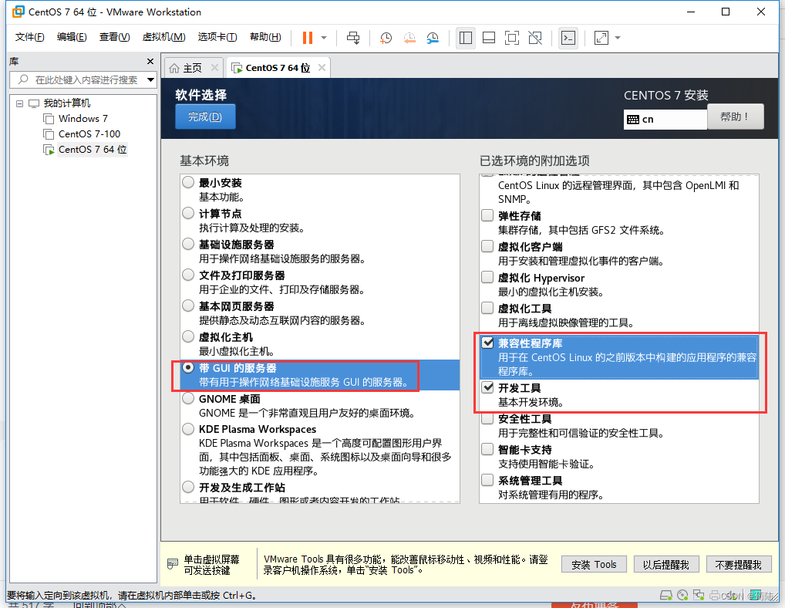Enable the 智能卡支持 checkbox

coord(487,449)
